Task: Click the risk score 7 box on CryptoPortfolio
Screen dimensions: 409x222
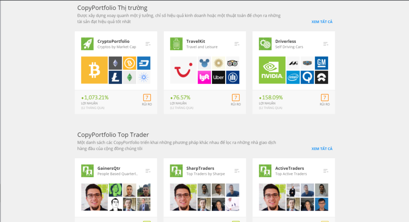Action: (x=147, y=97)
